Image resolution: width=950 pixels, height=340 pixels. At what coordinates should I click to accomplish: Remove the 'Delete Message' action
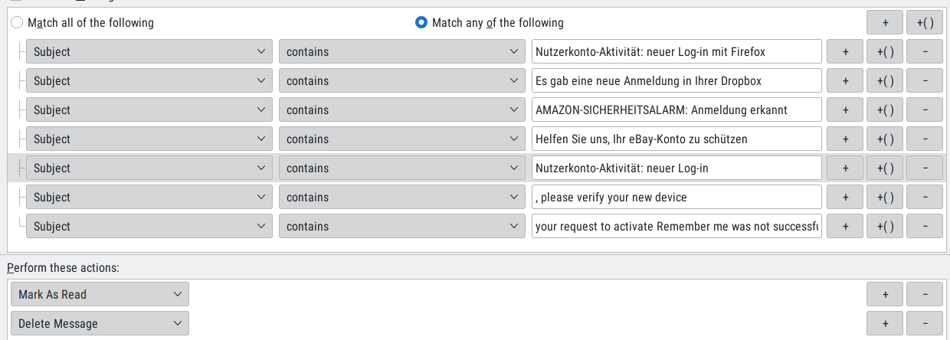pyautogui.click(x=925, y=323)
